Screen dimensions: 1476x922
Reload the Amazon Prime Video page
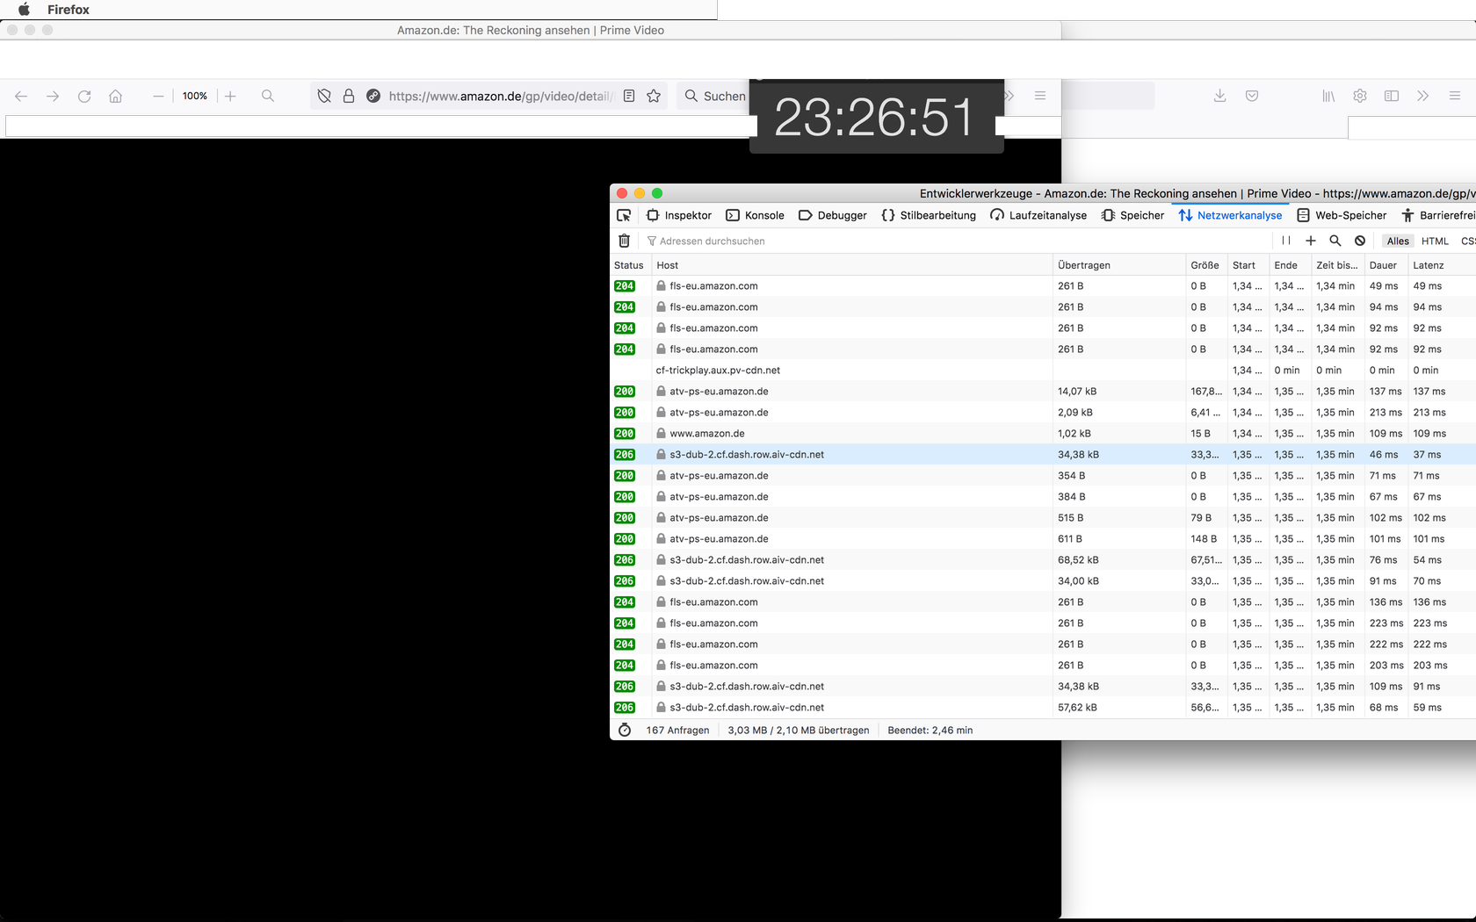[x=84, y=96]
